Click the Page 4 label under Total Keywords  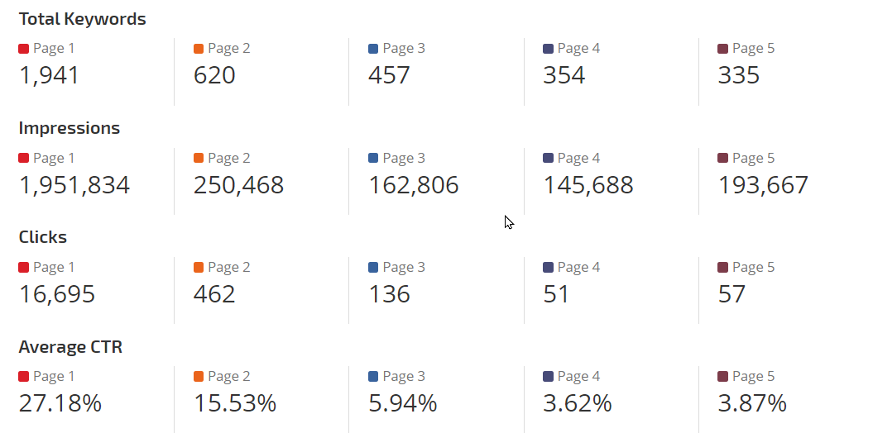[578, 49]
